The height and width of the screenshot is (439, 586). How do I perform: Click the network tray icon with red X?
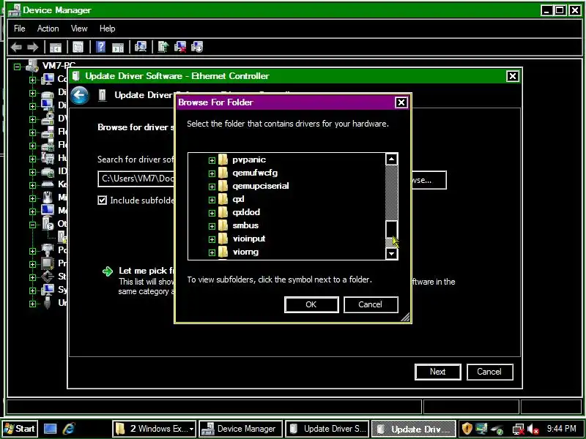coord(519,429)
